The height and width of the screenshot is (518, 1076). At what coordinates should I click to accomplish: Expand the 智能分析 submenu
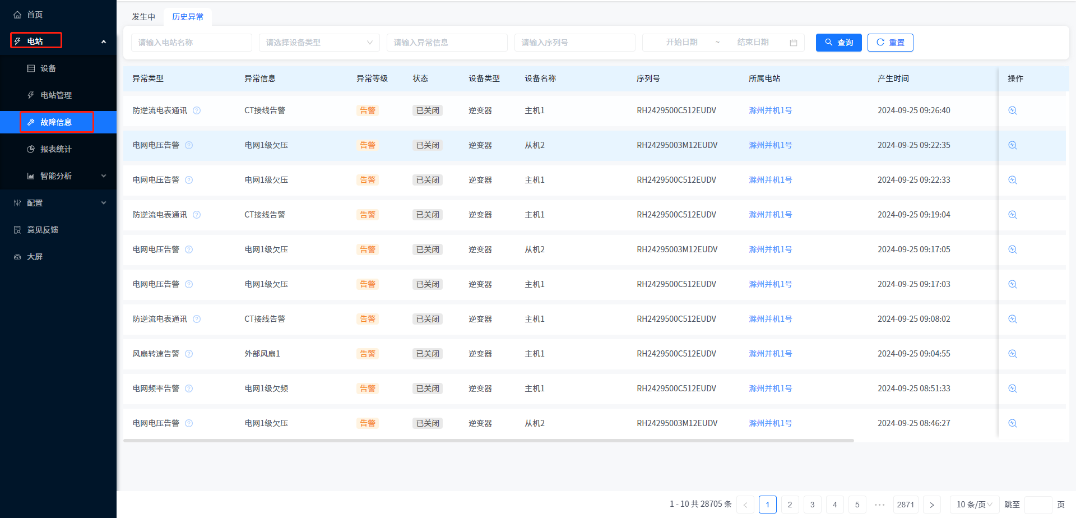point(103,176)
